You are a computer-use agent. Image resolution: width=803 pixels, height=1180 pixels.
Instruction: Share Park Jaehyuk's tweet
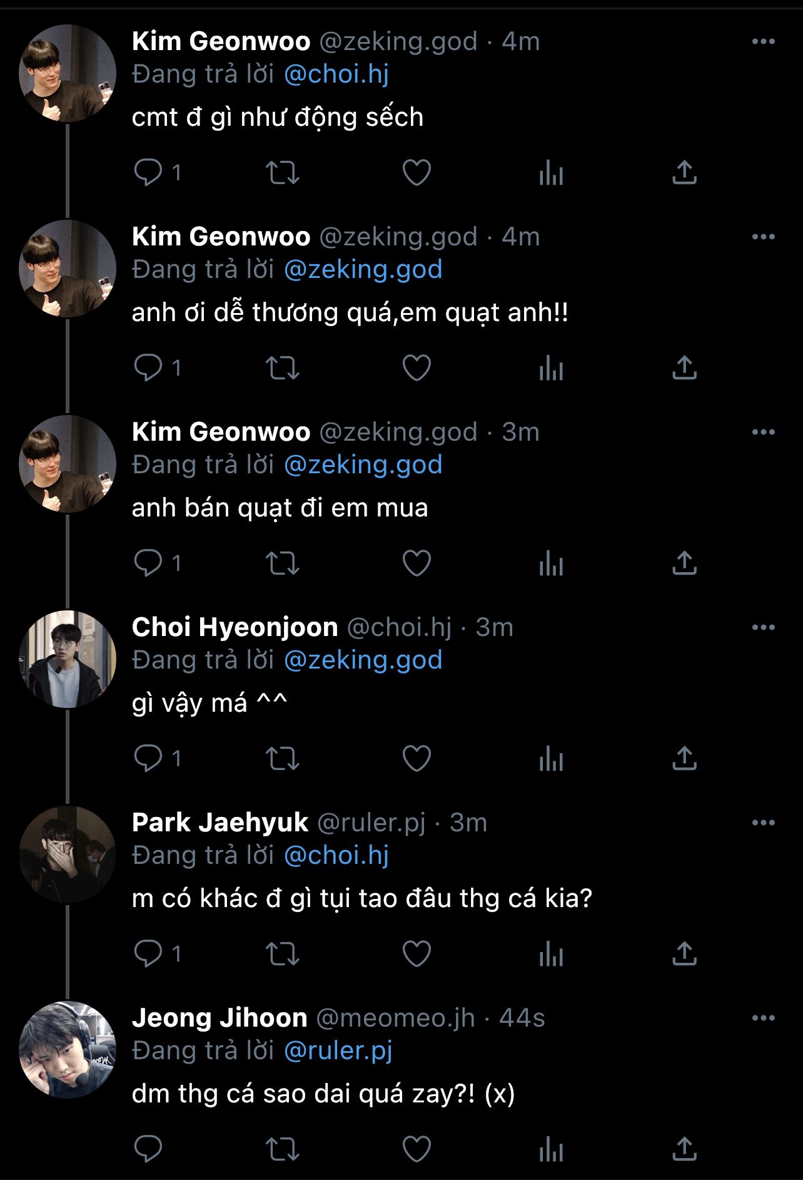point(684,953)
